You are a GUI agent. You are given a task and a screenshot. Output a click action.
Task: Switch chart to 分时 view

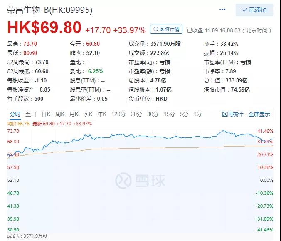point(15,114)
